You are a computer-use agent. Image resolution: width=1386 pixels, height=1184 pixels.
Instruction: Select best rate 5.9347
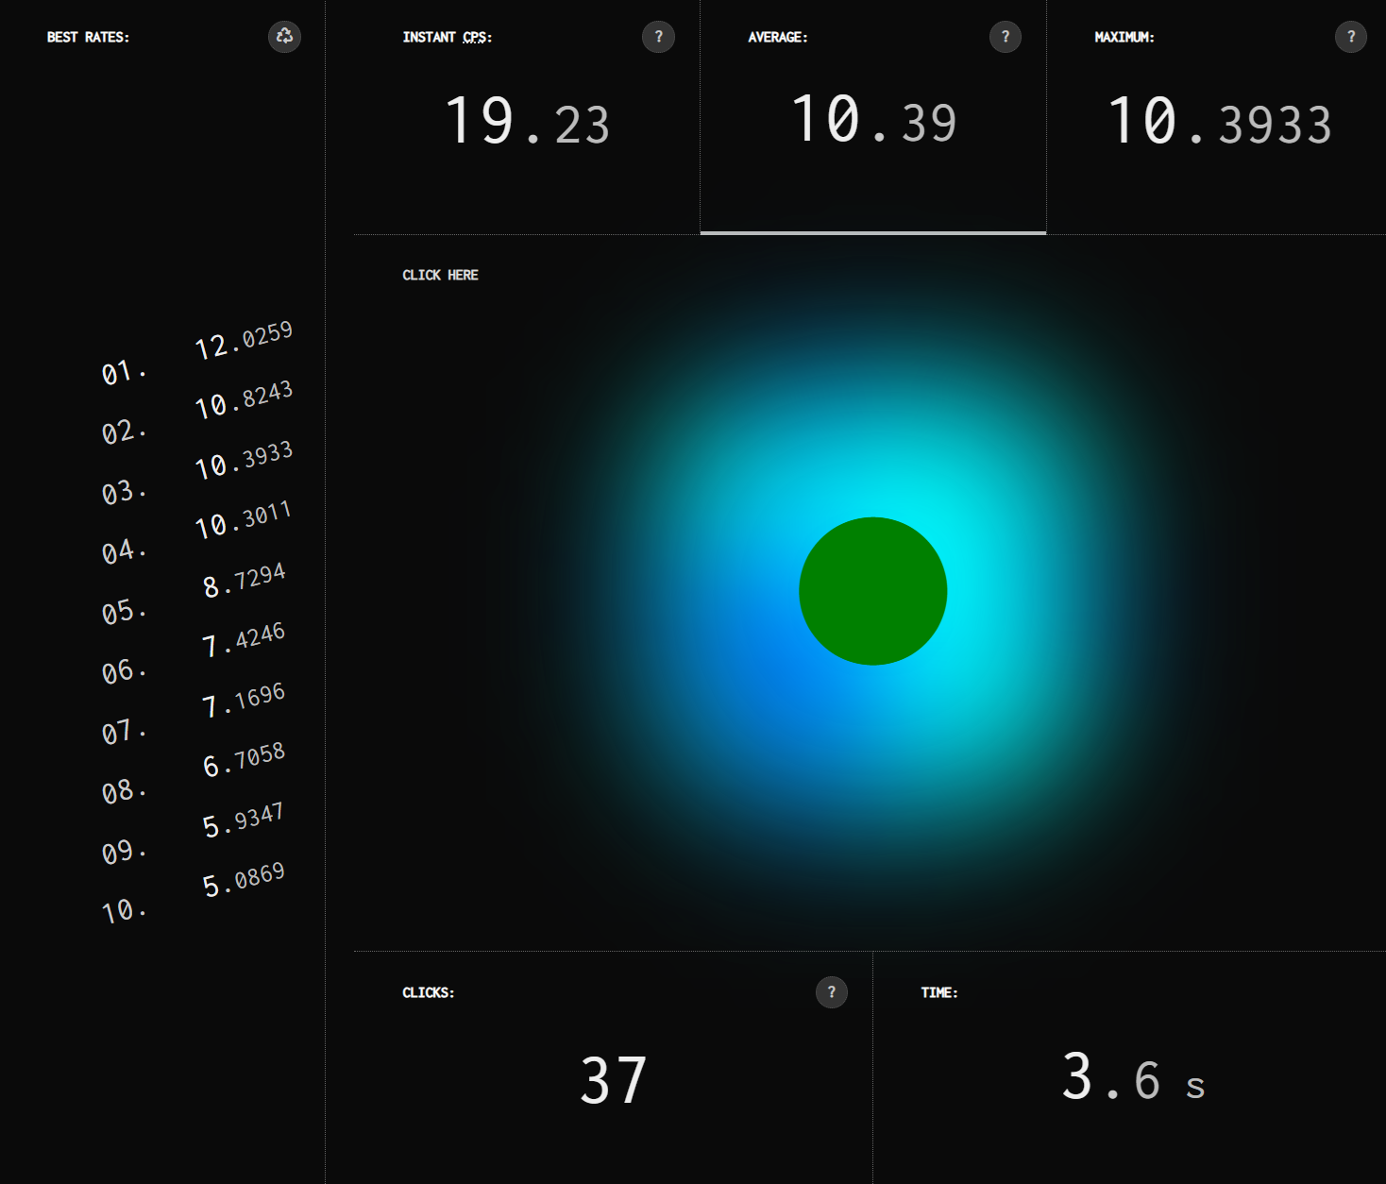(x=244, y=820)
